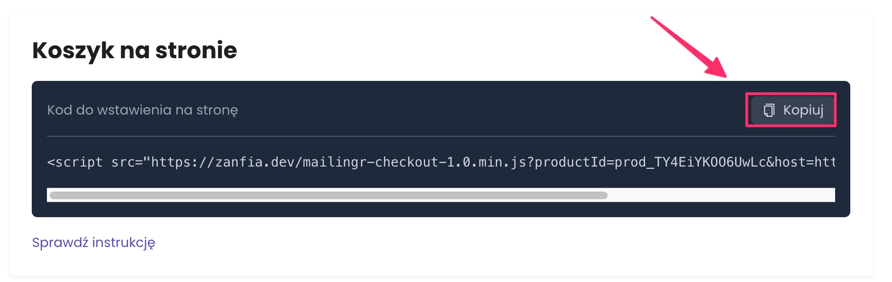This screenshot has width=892, height=282.
Task: Click the word stronie in the heading
Action: tap(196, 50)
